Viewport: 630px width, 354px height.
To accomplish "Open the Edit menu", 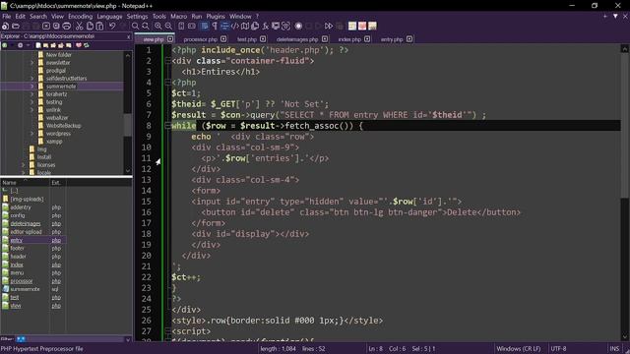I will tap(20, 17).
